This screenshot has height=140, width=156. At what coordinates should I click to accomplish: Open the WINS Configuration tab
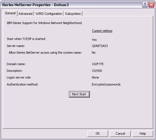49,14
